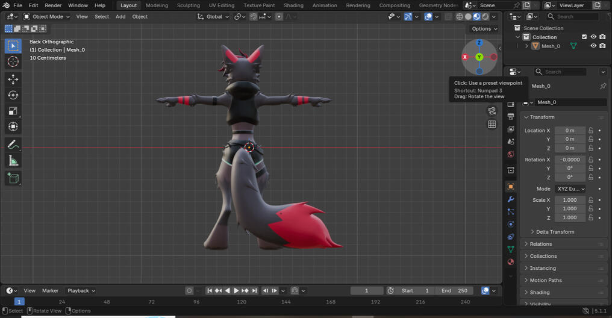Click the Blender logo menu icon
Screen dimensions: 612x318
6,5
